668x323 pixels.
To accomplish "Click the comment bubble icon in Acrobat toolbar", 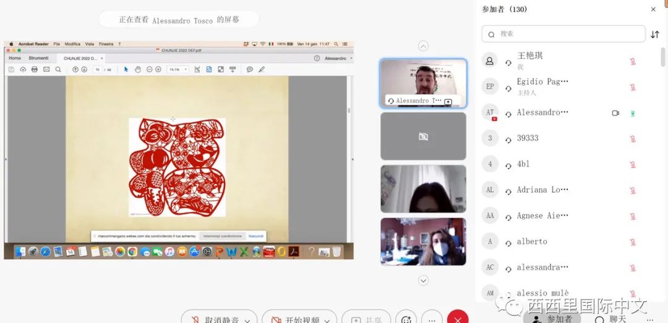I will click(x=250, y=69).
